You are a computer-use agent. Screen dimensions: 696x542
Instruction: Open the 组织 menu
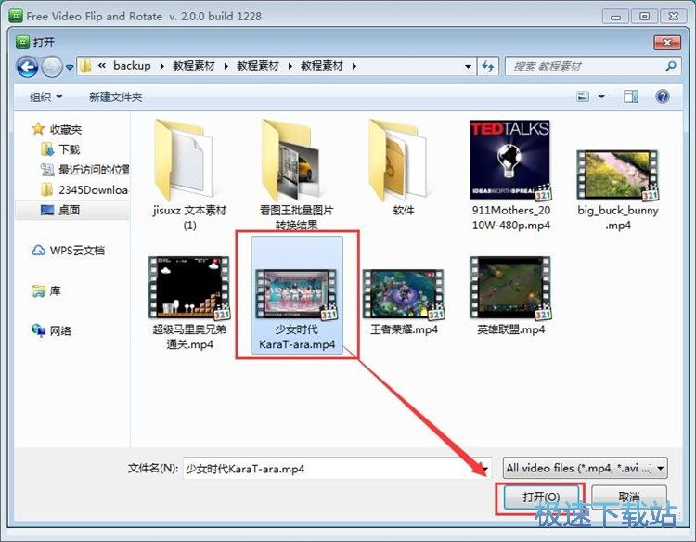[x=45, y=97]
